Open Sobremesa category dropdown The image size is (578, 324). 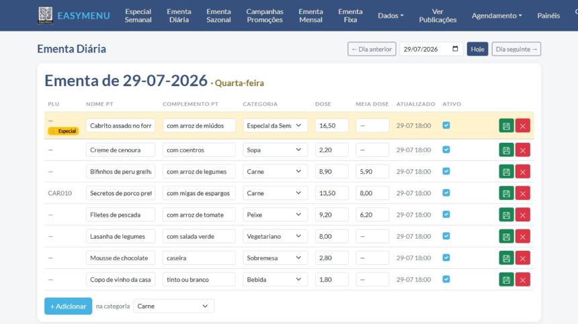click(275, 258)
